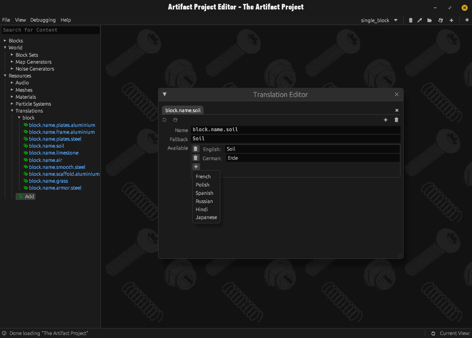This screenshot has height=338, width=472.
Task: Click the asterisk icon at top right
Action: coord(467,20)
